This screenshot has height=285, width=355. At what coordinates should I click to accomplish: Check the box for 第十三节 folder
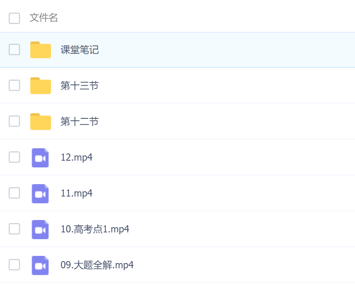point(14,85)
